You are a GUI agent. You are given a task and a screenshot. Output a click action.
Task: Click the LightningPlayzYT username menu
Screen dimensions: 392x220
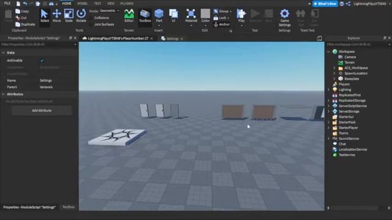pos(370,4)
